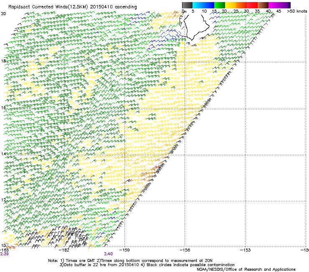The width and height of the screenshot is (309, 272).
Task: Click the purple time stamp '2:39'
Action: 4,254
